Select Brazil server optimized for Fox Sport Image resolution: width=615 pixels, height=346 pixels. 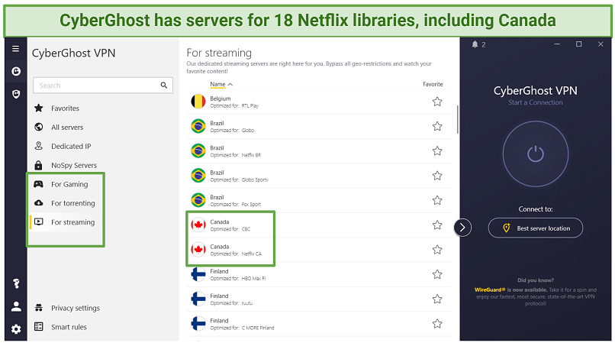point(319,201)
